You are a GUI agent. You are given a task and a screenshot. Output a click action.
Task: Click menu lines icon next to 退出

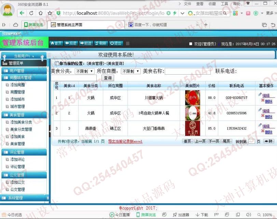point(128,43)
